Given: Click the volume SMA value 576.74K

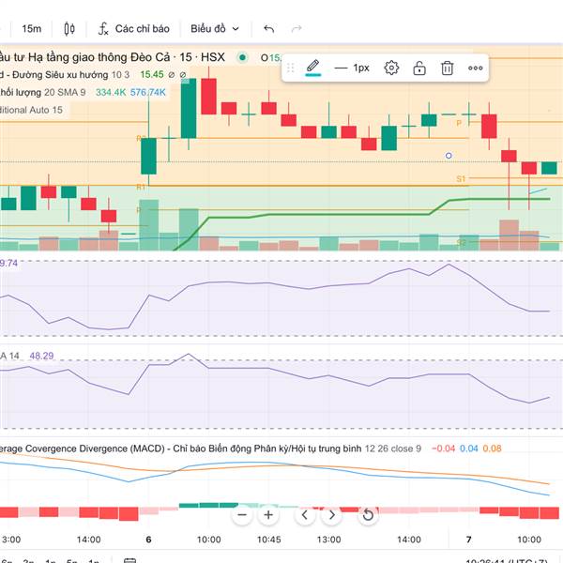Looking at the screenshot, I should (148, 92).
